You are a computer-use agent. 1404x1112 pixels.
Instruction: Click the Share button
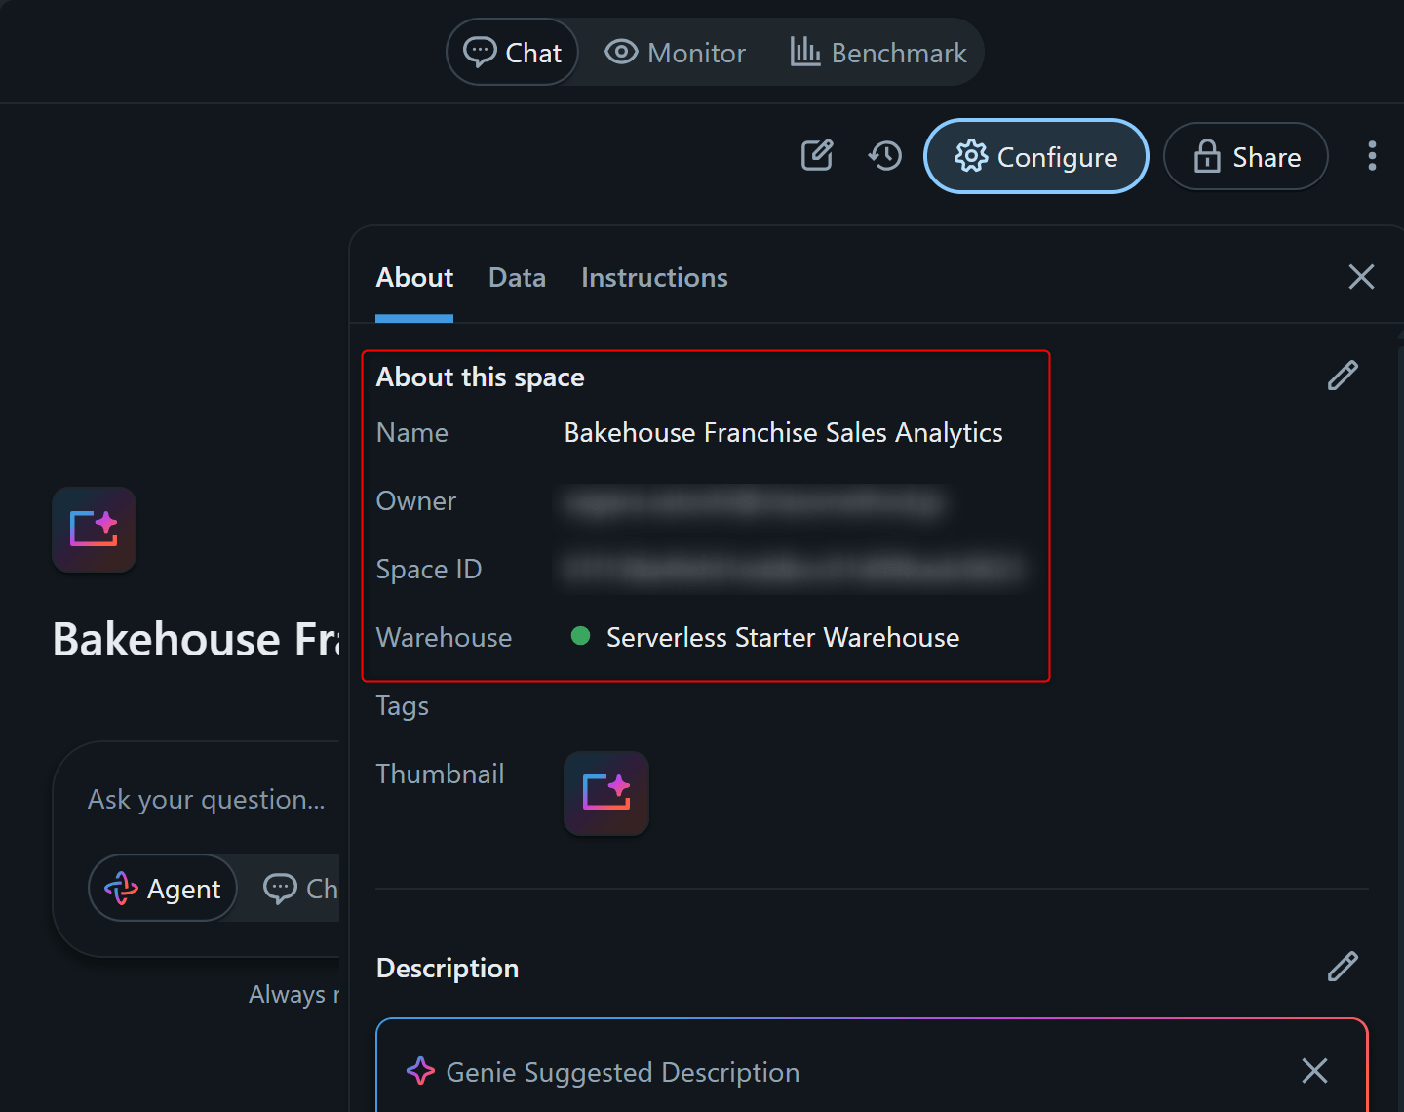coord(1245,157)
